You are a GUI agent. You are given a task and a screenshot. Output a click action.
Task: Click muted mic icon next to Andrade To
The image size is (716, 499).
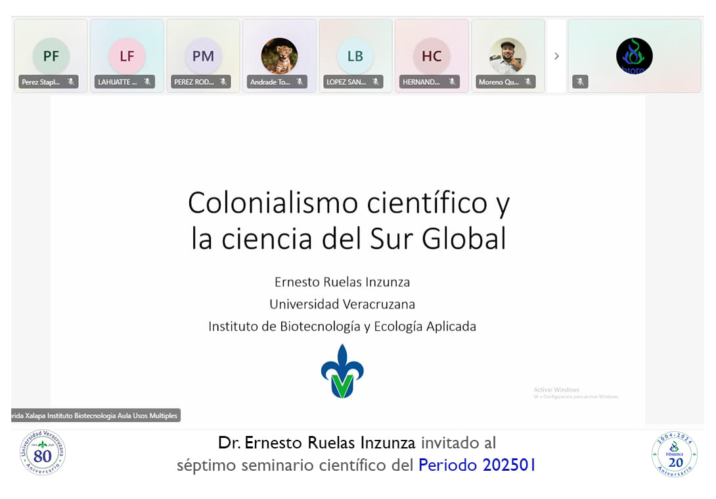point(300,82)
